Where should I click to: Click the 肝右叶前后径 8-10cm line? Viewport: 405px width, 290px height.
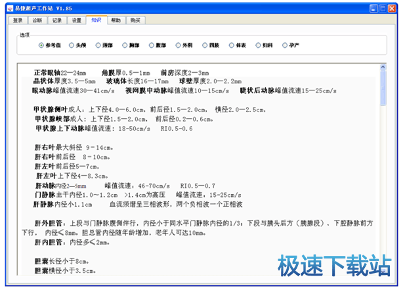pos(72,157)
